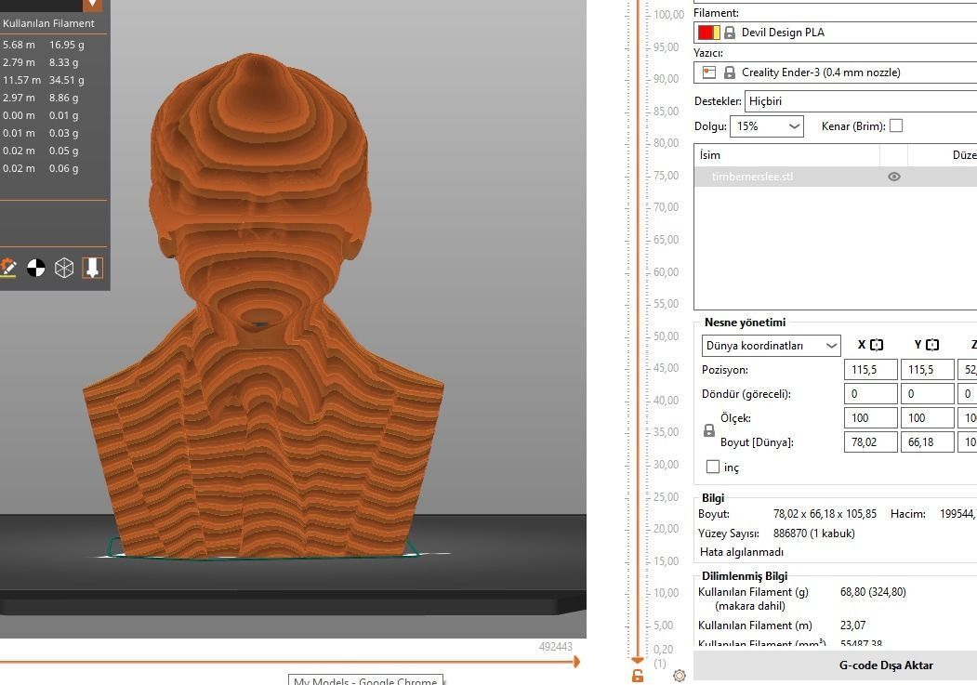The width and height of the screenshot is (977, 685).
Task: Open the Yazıcı printer dropdown
Action: 835,72
